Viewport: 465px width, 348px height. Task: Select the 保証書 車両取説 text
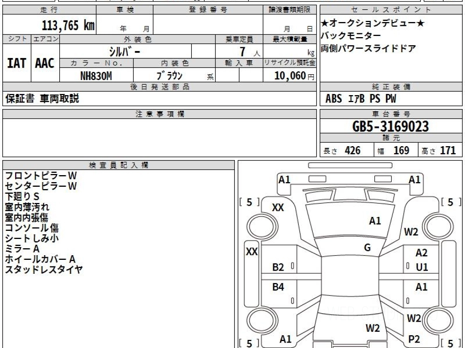42,99
